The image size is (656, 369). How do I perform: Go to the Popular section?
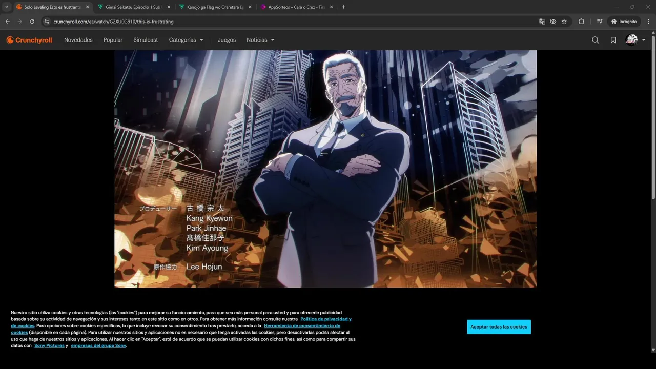[113, 40]
